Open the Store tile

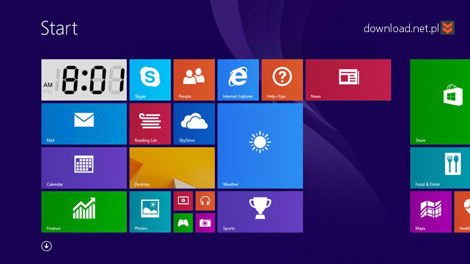[440, 102]
